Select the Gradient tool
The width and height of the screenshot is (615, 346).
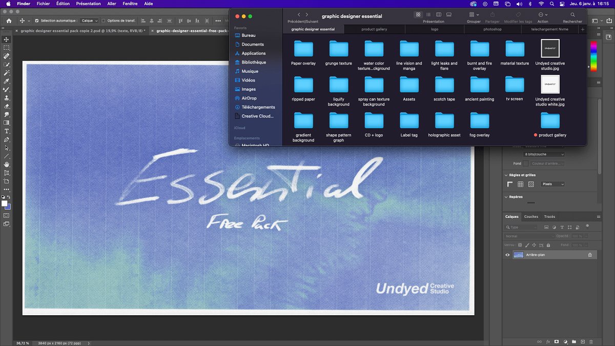point(7,123)
